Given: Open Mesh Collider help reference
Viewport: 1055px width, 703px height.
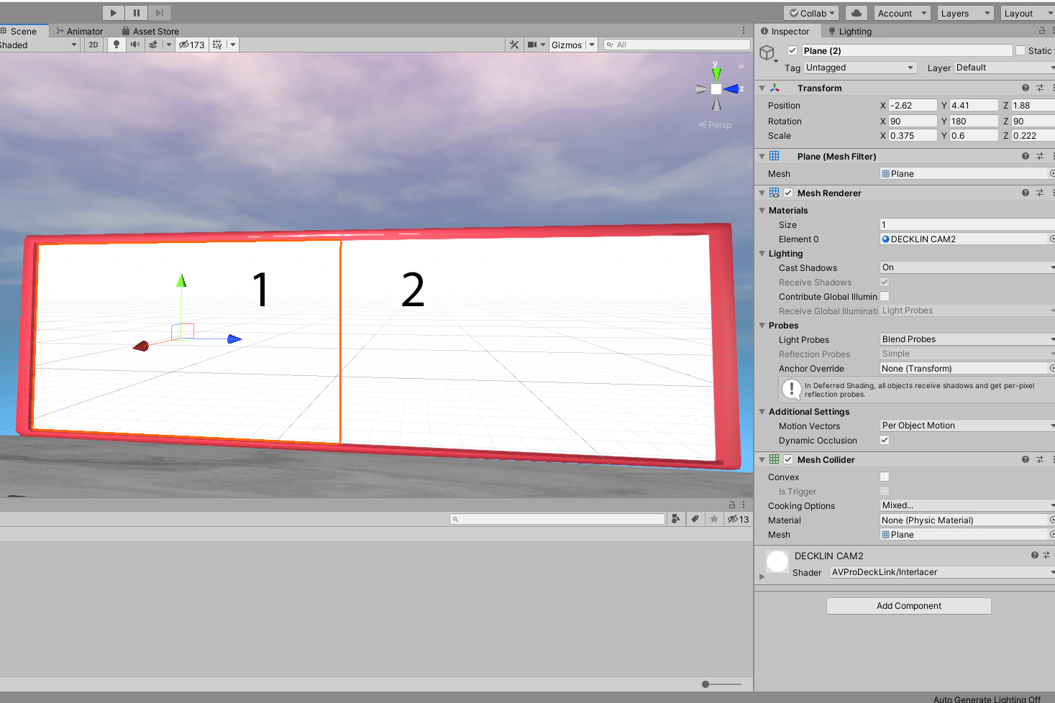Looking at the screenshot, I should click(x=1026, y=459).
